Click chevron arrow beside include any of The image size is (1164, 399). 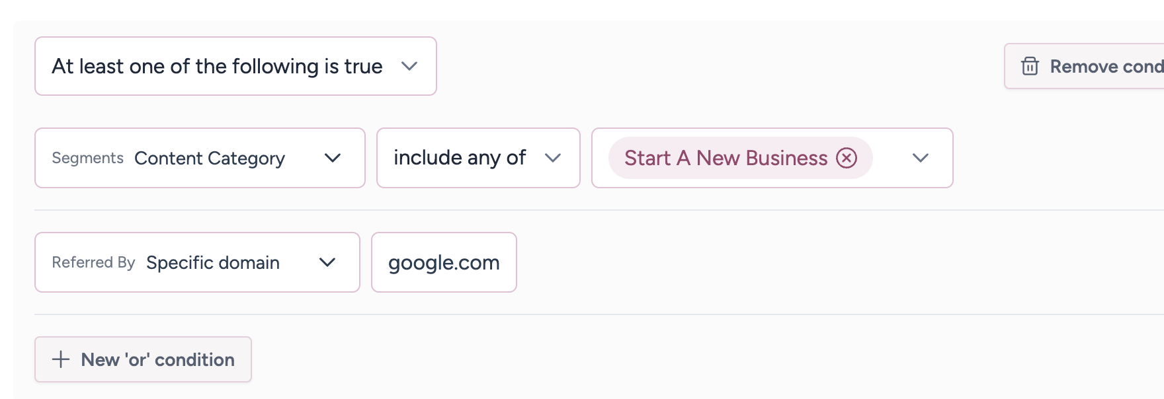[553, 158]
